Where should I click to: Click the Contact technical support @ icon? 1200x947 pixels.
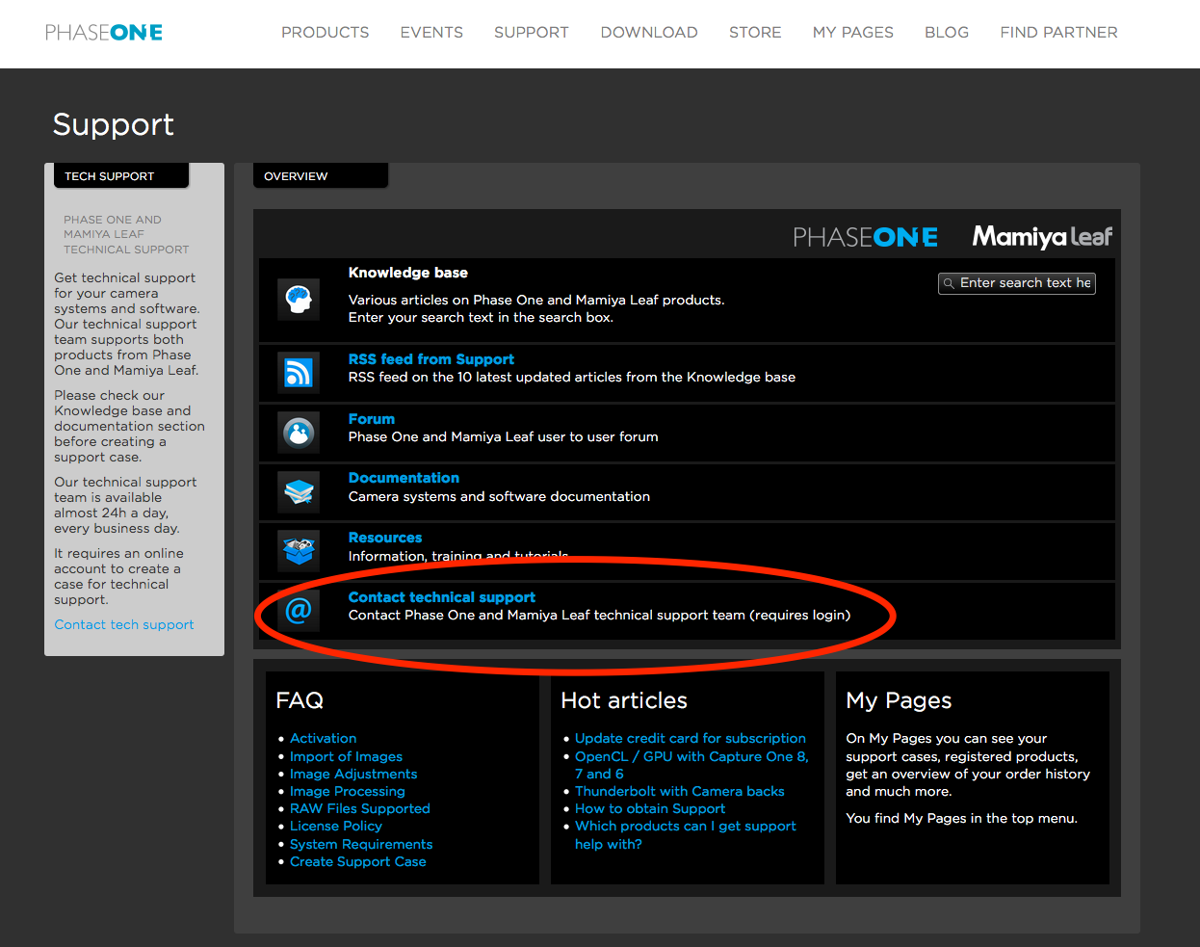point(299,610)
